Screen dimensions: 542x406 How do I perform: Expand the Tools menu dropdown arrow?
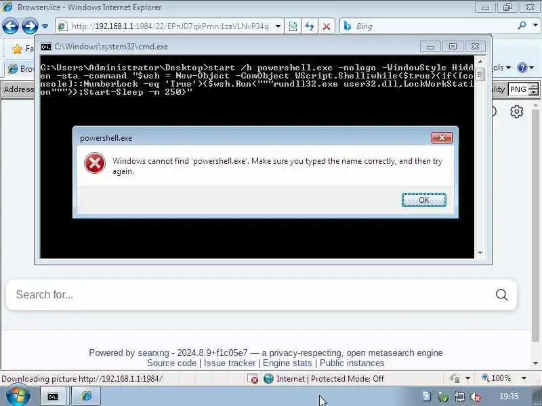(x=508, y=68)
